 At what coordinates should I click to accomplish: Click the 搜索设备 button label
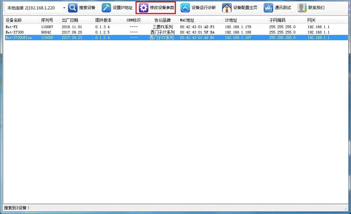87,8
